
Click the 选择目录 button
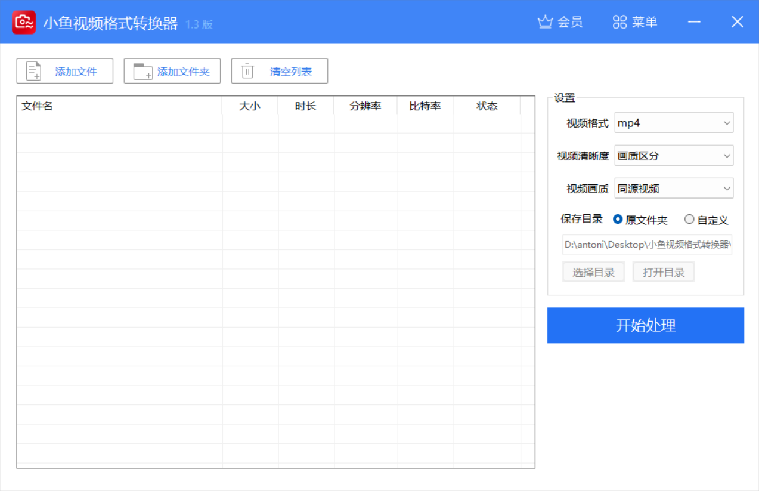click(593, 271)
